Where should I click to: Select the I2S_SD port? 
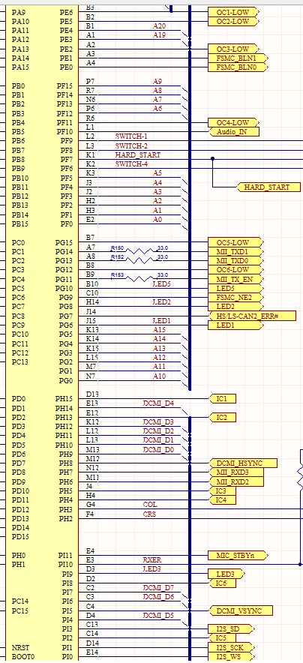(231, 629)
